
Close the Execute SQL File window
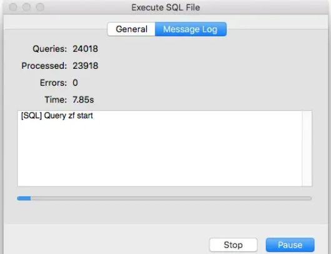click(x=13, y=7)
